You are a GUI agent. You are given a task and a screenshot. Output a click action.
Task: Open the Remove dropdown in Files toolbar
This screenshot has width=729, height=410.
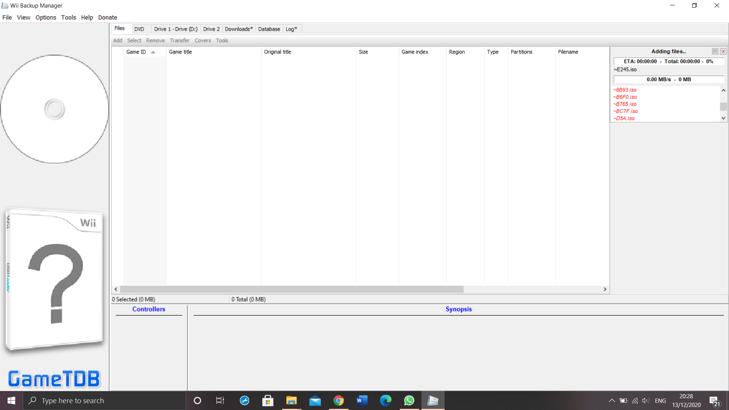pyautogui.click(x=155, y=41)
